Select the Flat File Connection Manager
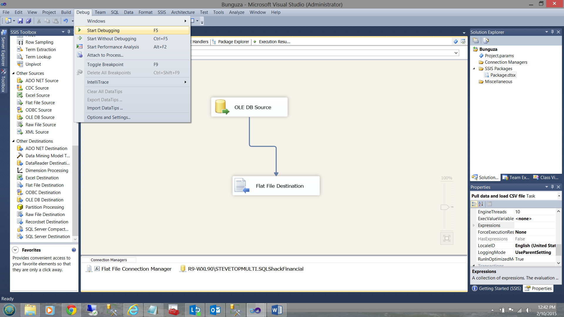The width and height of the screenshot is (564, 317). (136, 269)
